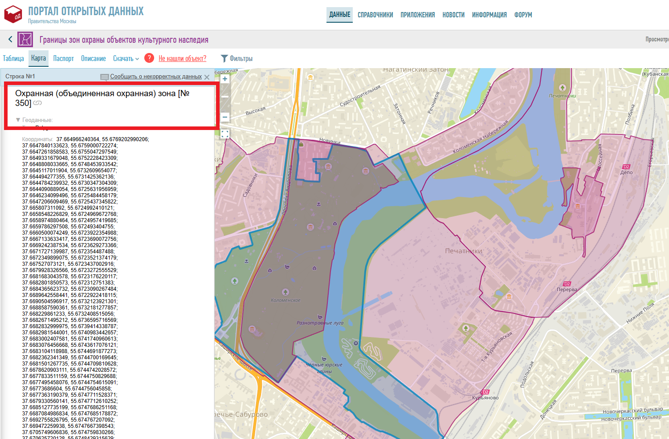
Task: Zoom out the map with minus button
Action: coord(225,117)
